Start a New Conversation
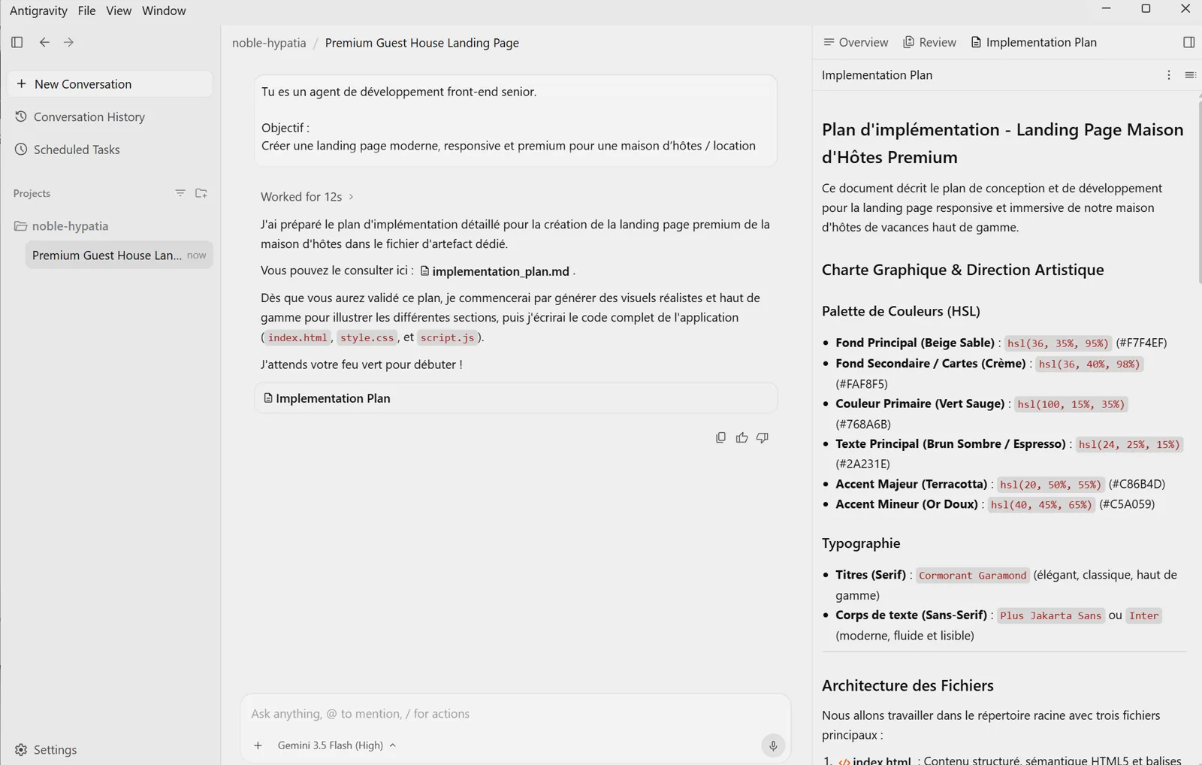This screenshot has width=1202, height=765. click(x=110, y=84)
